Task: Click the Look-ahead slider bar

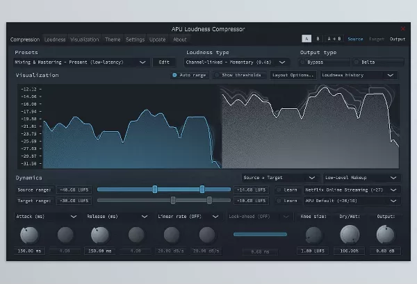Action: click(x=260, y=234)
